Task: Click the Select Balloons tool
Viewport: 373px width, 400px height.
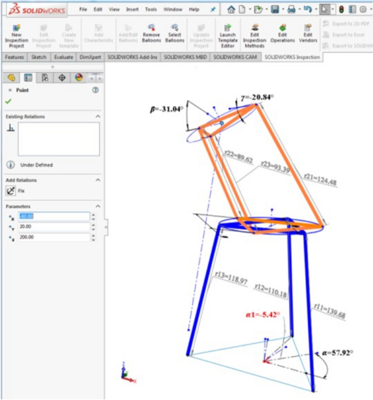Action: coord(175,27)
